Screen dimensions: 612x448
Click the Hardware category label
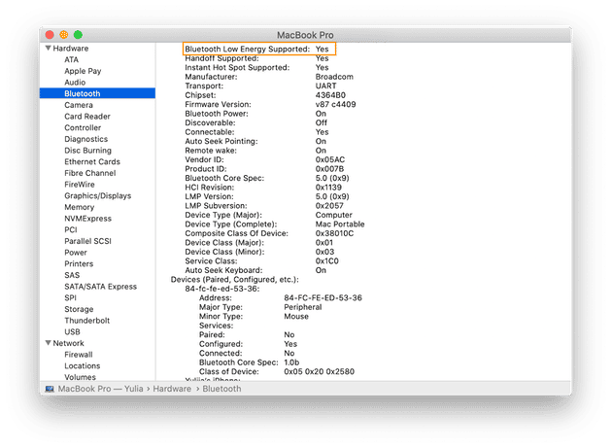point(71,48)
